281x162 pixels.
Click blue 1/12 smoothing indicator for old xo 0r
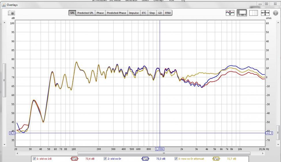(x=145, y=159)
